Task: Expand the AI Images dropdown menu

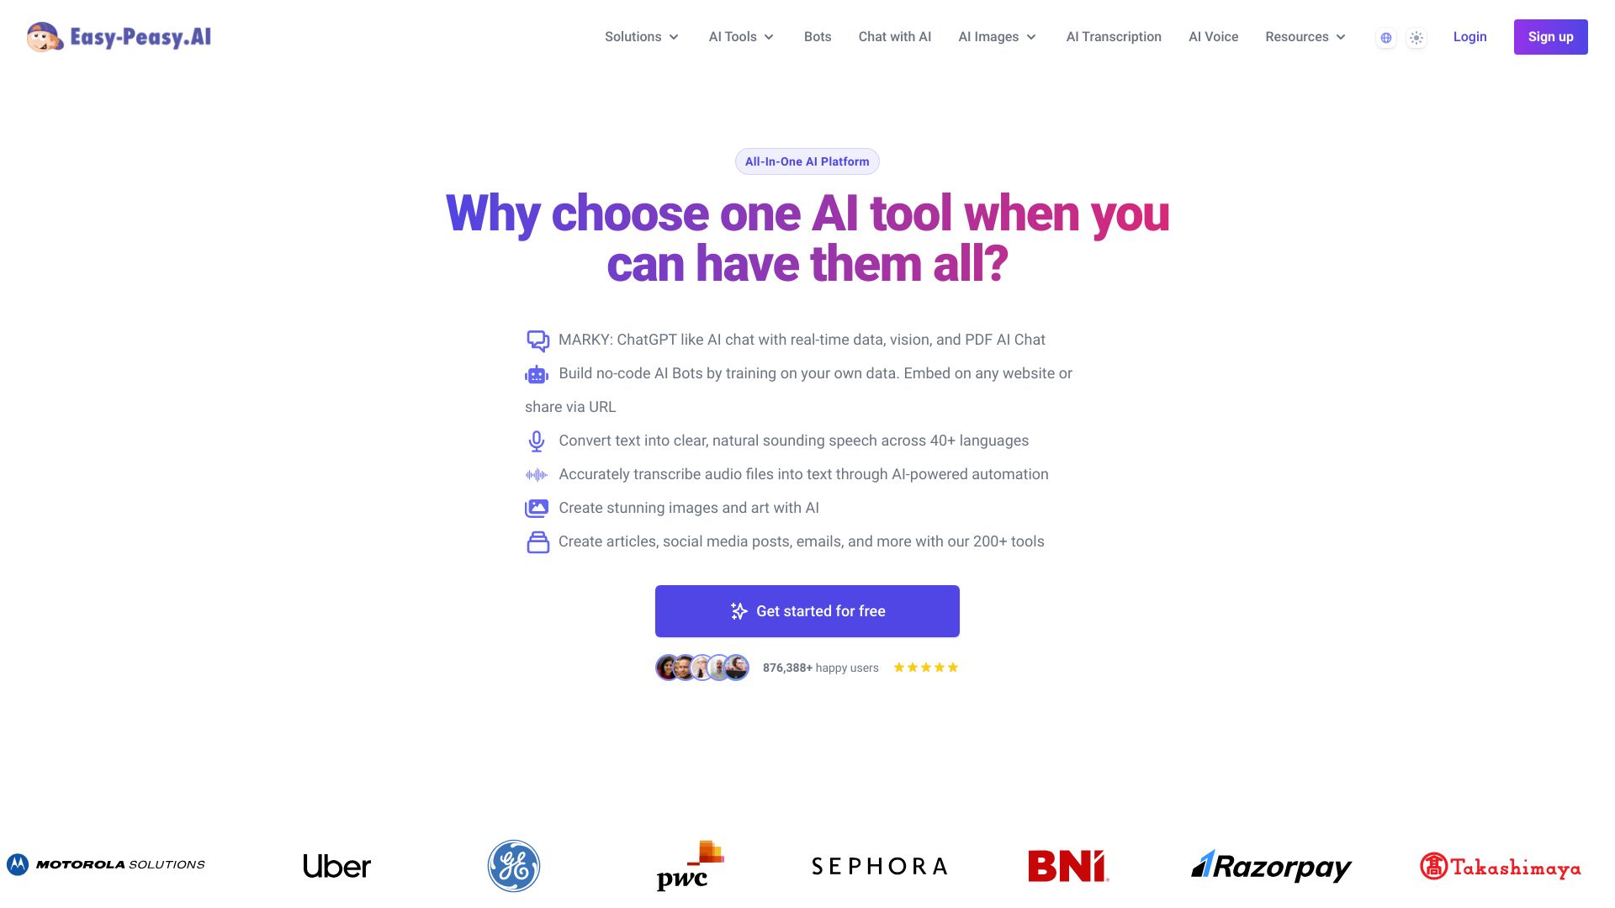Action: (x=996, y=37)
